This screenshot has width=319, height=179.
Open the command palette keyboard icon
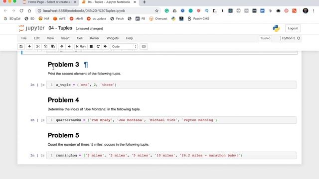[144, 46]
